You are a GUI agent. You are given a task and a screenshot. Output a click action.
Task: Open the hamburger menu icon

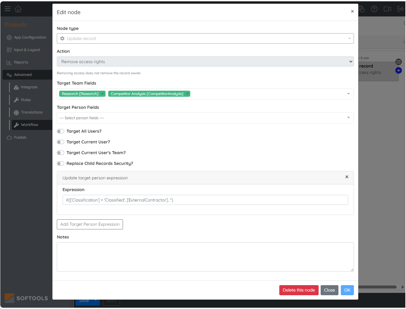pyautogui.click(x=7, y=9)
